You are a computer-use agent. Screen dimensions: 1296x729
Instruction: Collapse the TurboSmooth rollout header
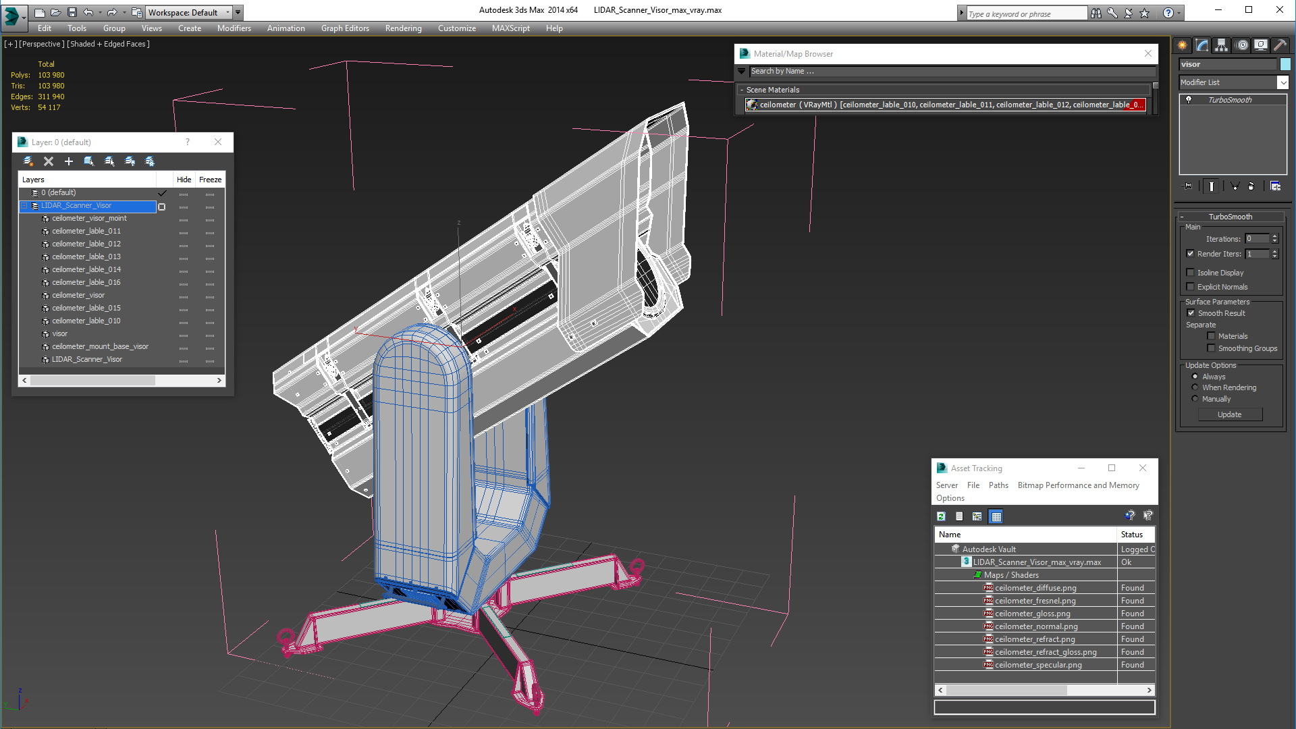pos(1182,217)
